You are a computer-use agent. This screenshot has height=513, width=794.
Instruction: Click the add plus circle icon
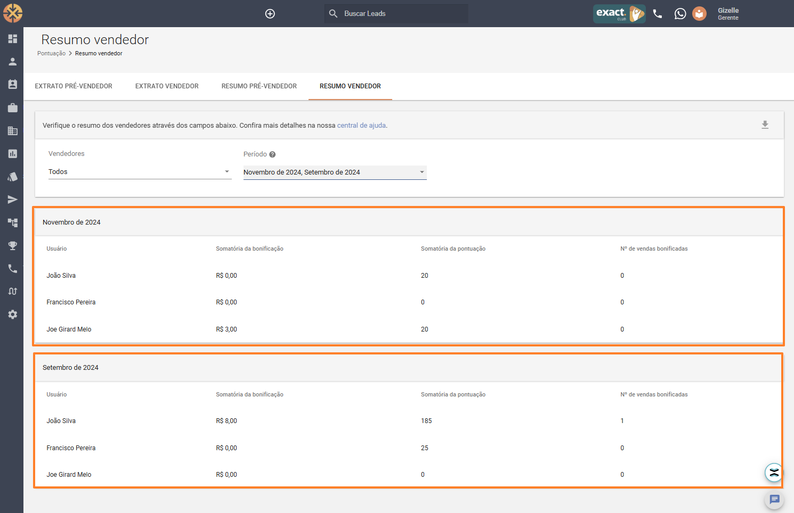click(270, 14)
